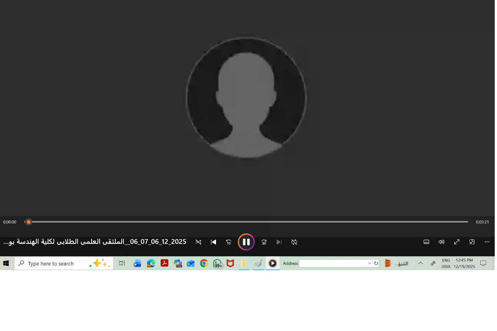Skip forward 30 seconds
The image size is (497, 331).
264,242
